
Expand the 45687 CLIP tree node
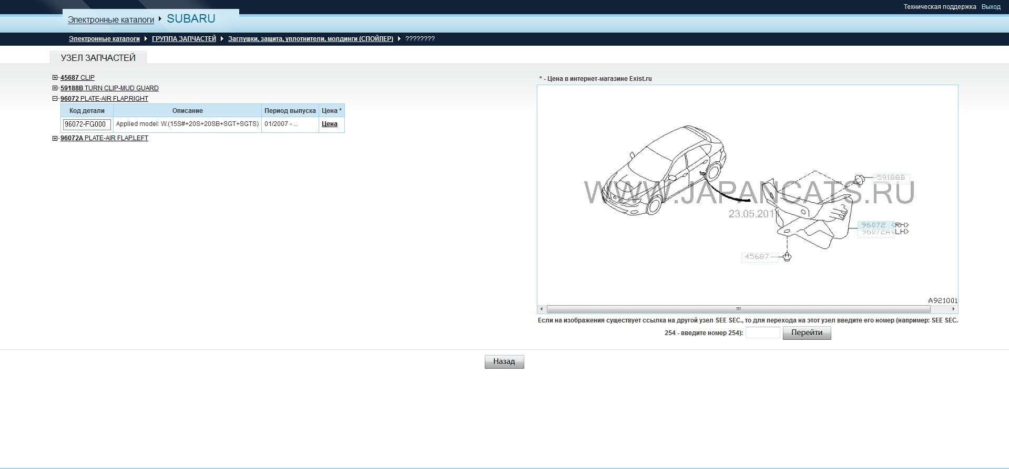[x=55, y=78]
